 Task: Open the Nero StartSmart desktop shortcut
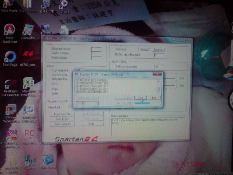10,34
